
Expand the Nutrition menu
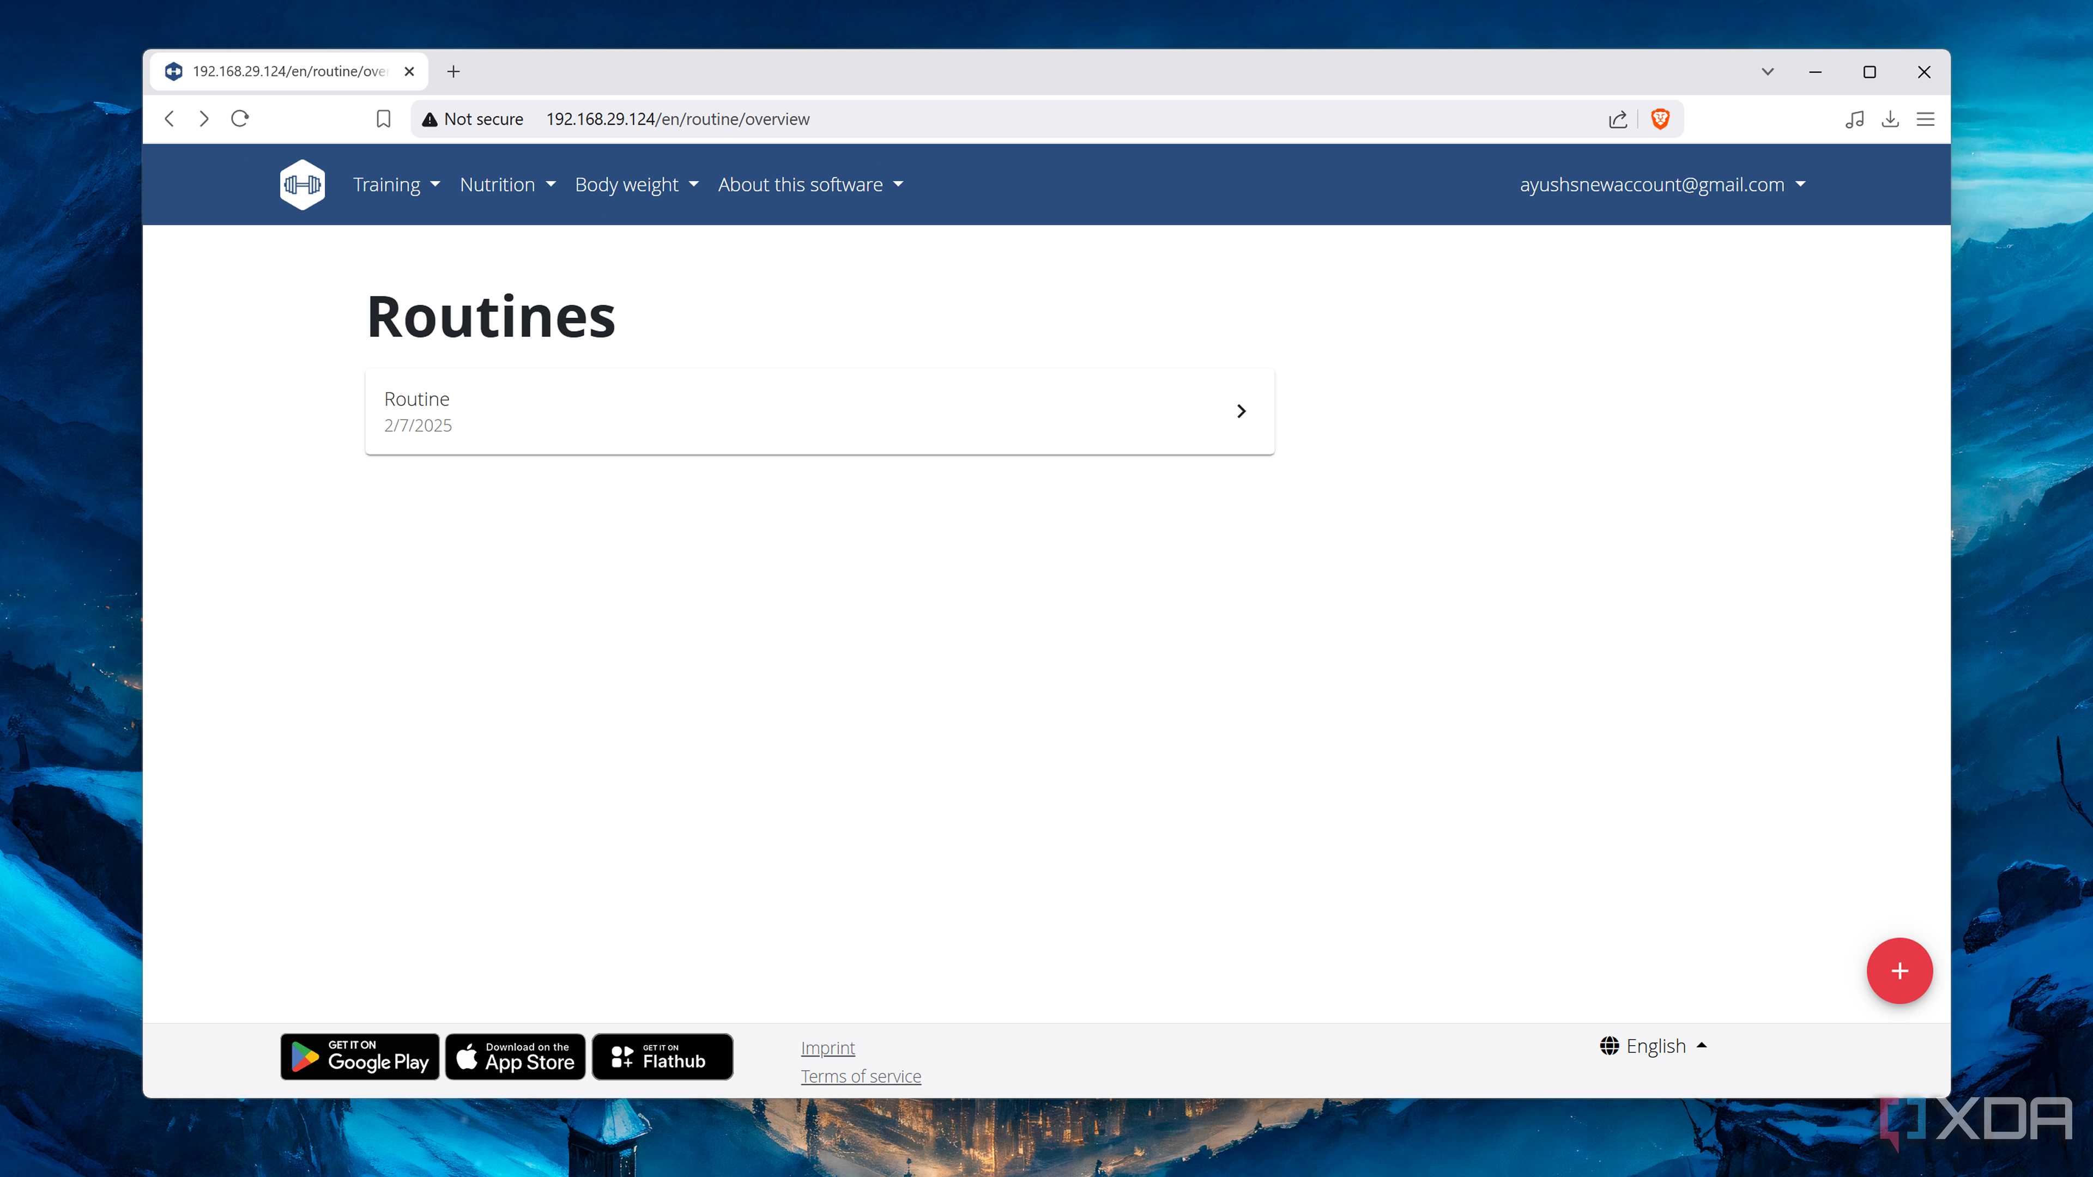[x=508, y=184]
